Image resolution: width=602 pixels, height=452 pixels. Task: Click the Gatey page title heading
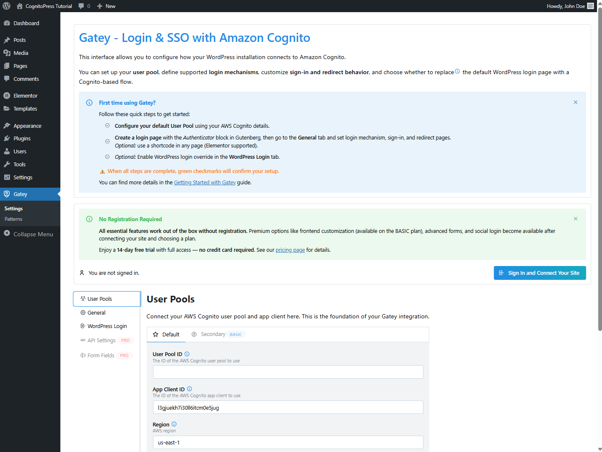195,38
